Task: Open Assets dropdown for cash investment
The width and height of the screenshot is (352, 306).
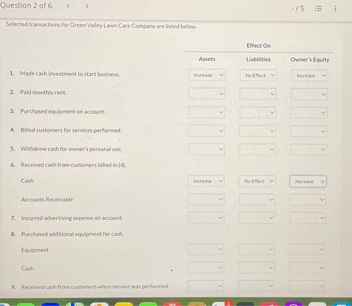Action: tap(207, 75)
